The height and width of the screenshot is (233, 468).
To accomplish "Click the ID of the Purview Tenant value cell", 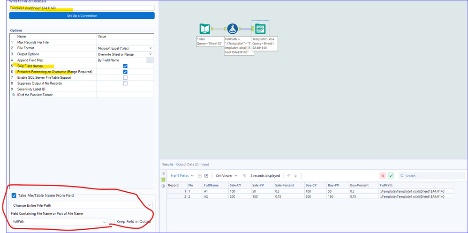I will point(125,95).
